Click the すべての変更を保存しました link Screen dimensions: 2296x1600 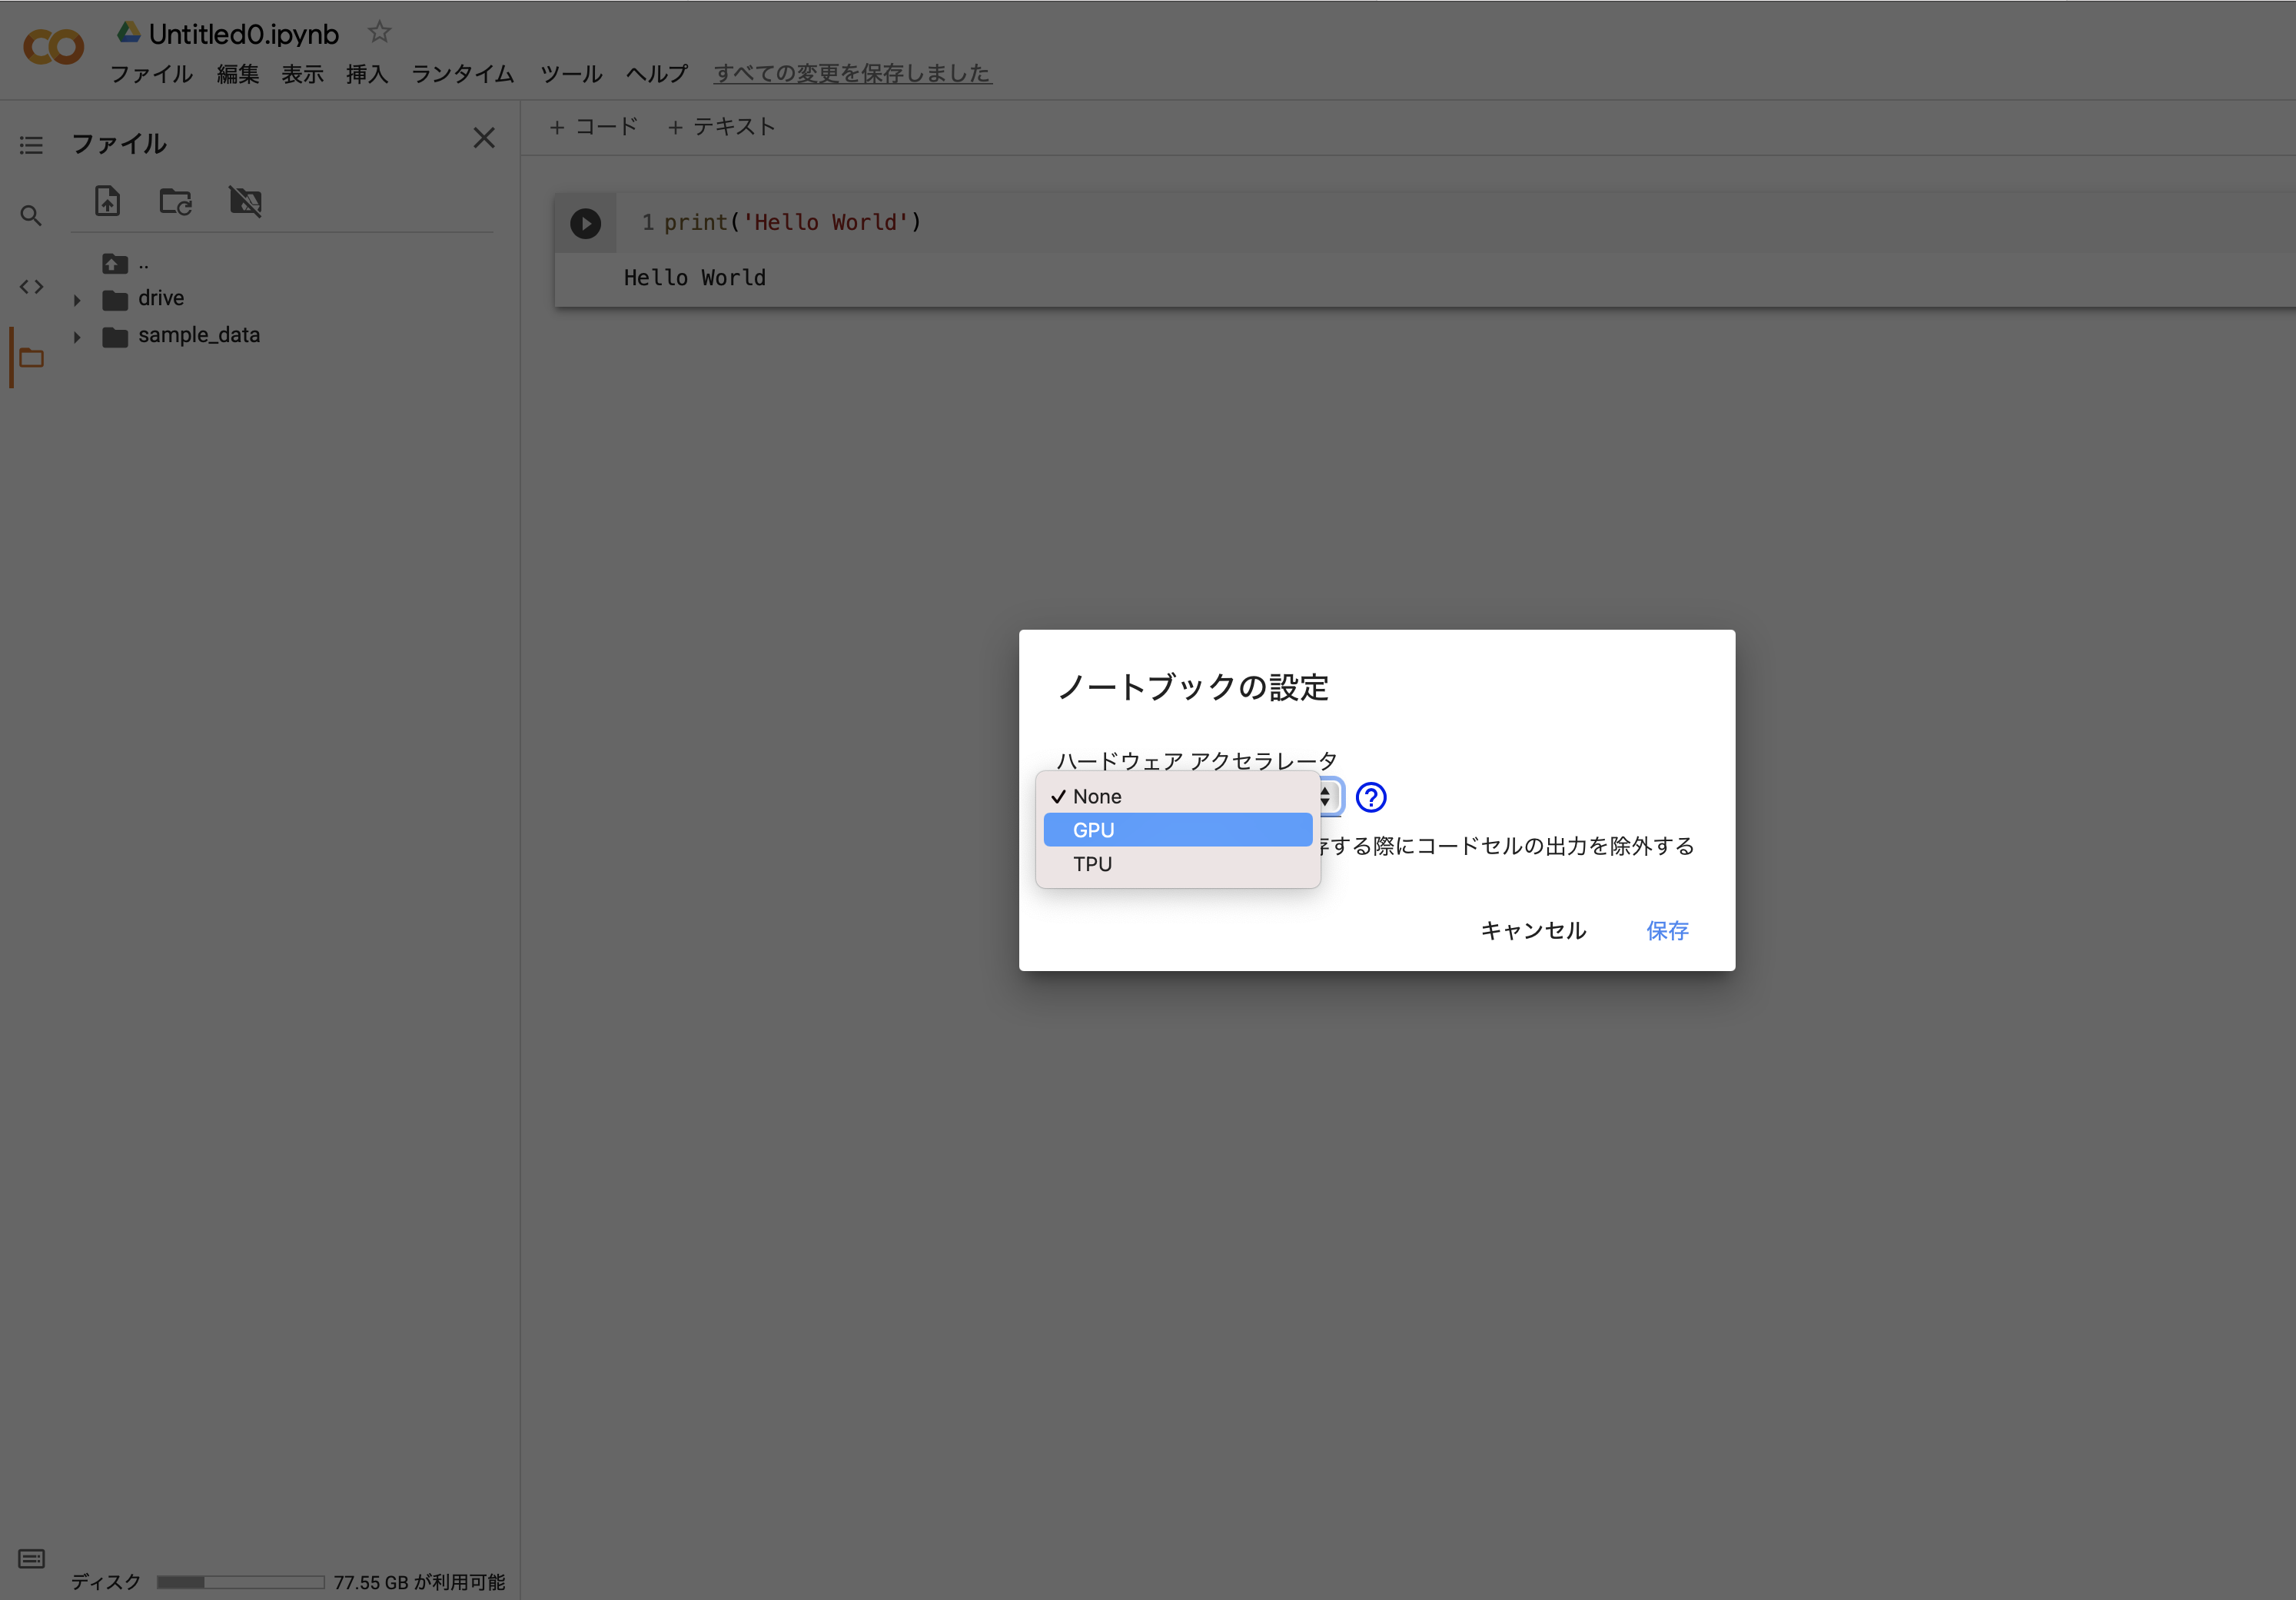pos(852,73)
